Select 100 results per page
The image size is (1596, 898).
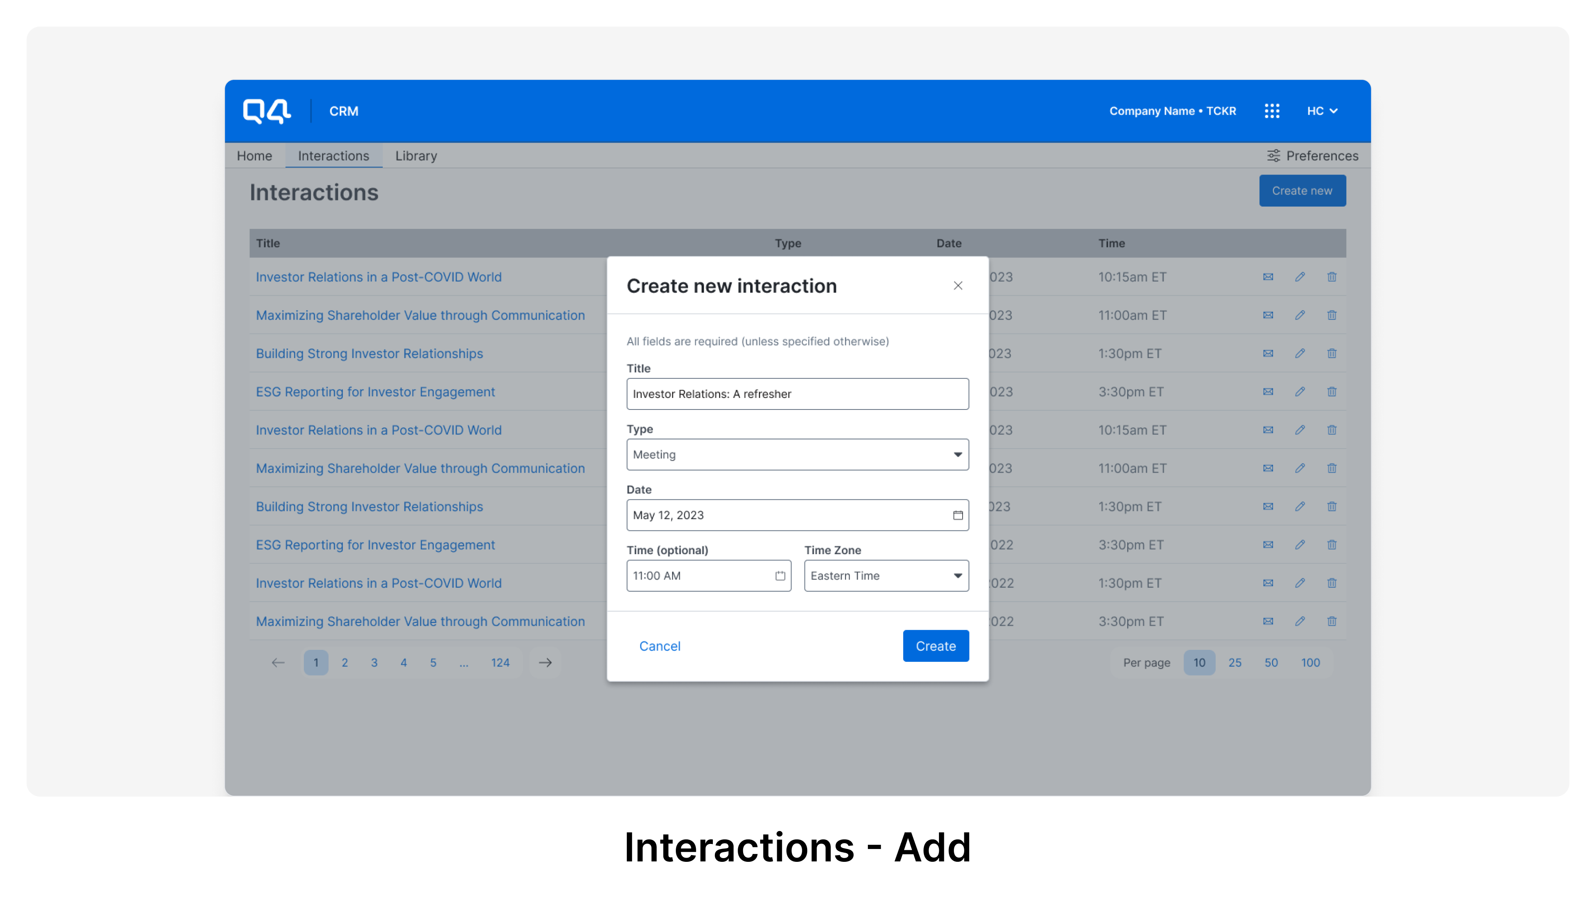[x=1310, y=662]
